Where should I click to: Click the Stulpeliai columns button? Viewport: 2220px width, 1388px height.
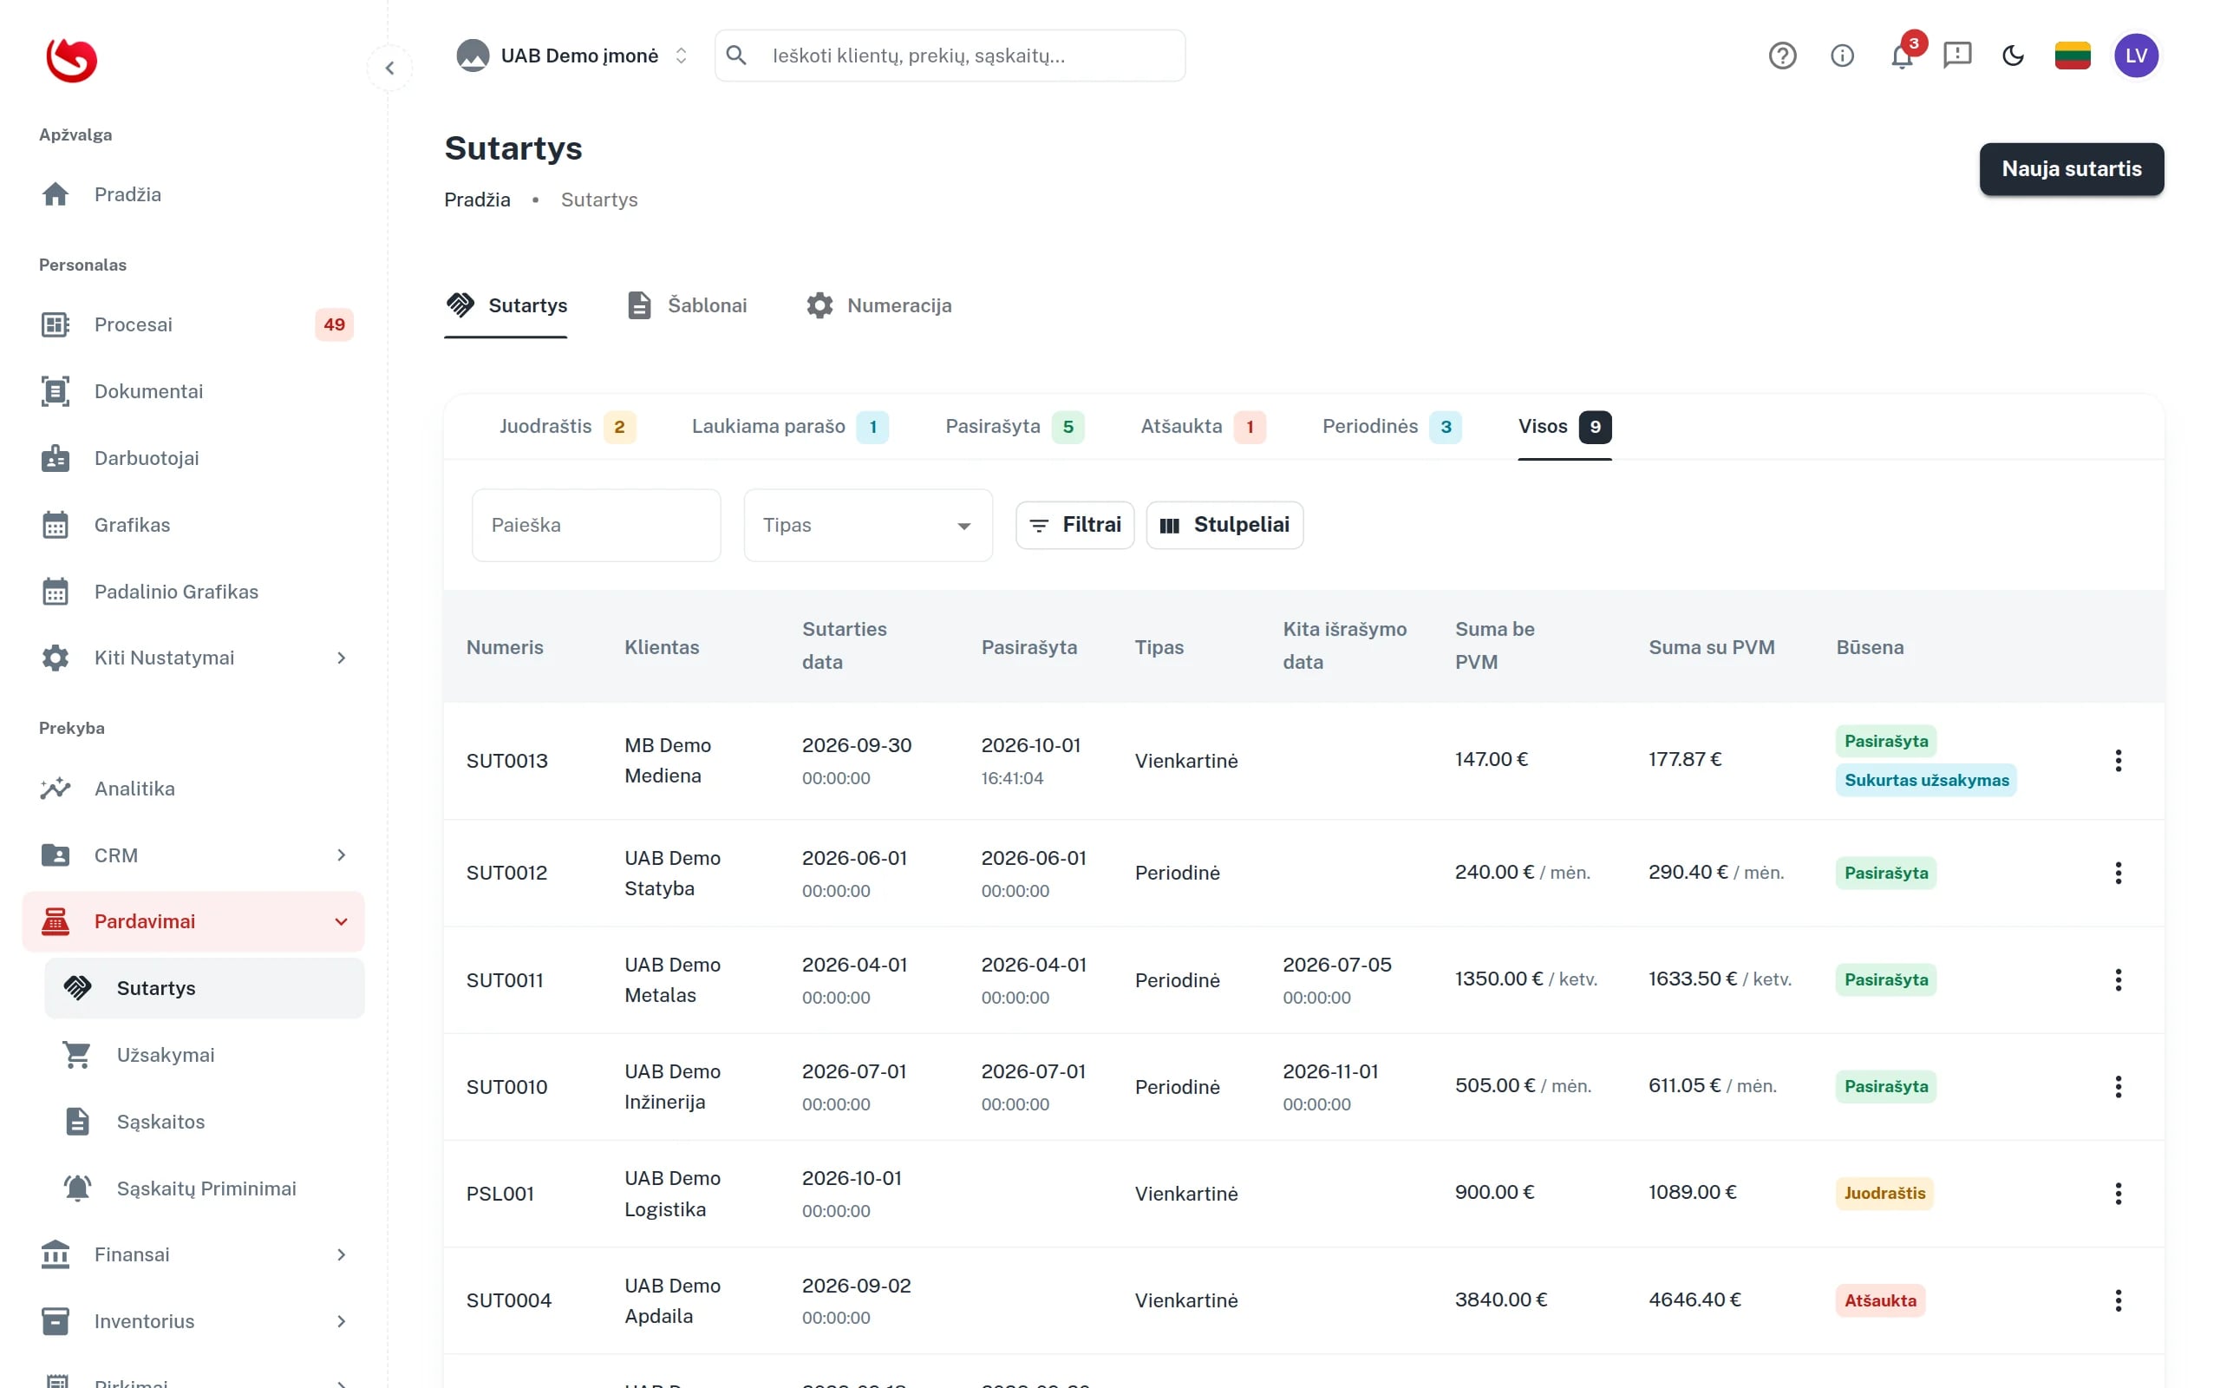click(1224, 525)
